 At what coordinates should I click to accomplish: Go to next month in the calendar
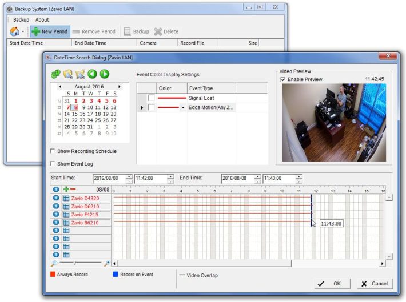coord(119,86)
